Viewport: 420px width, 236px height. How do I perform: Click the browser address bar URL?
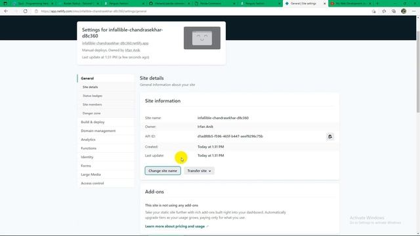coord(94,11)
